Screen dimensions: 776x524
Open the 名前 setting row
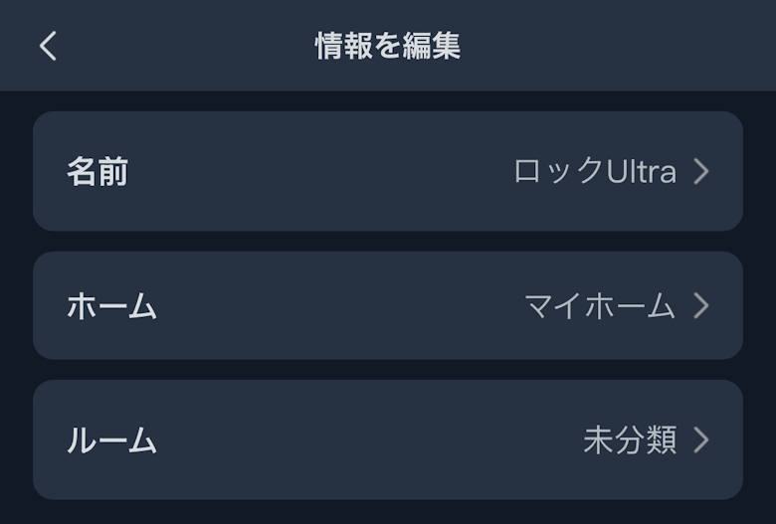(x=388, y=171)
